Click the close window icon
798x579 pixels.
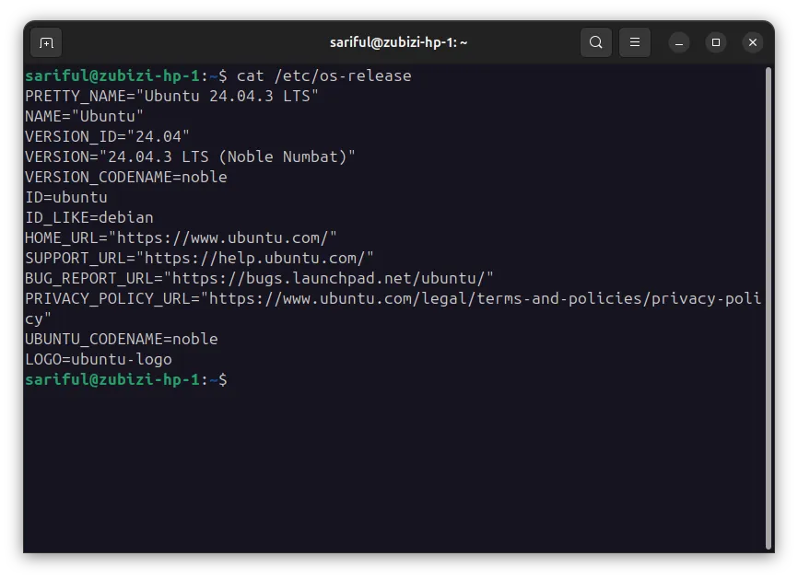pyautogui.click(x=753, y=42)
